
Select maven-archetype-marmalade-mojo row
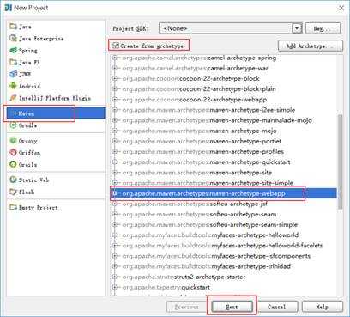coord(217,120)
